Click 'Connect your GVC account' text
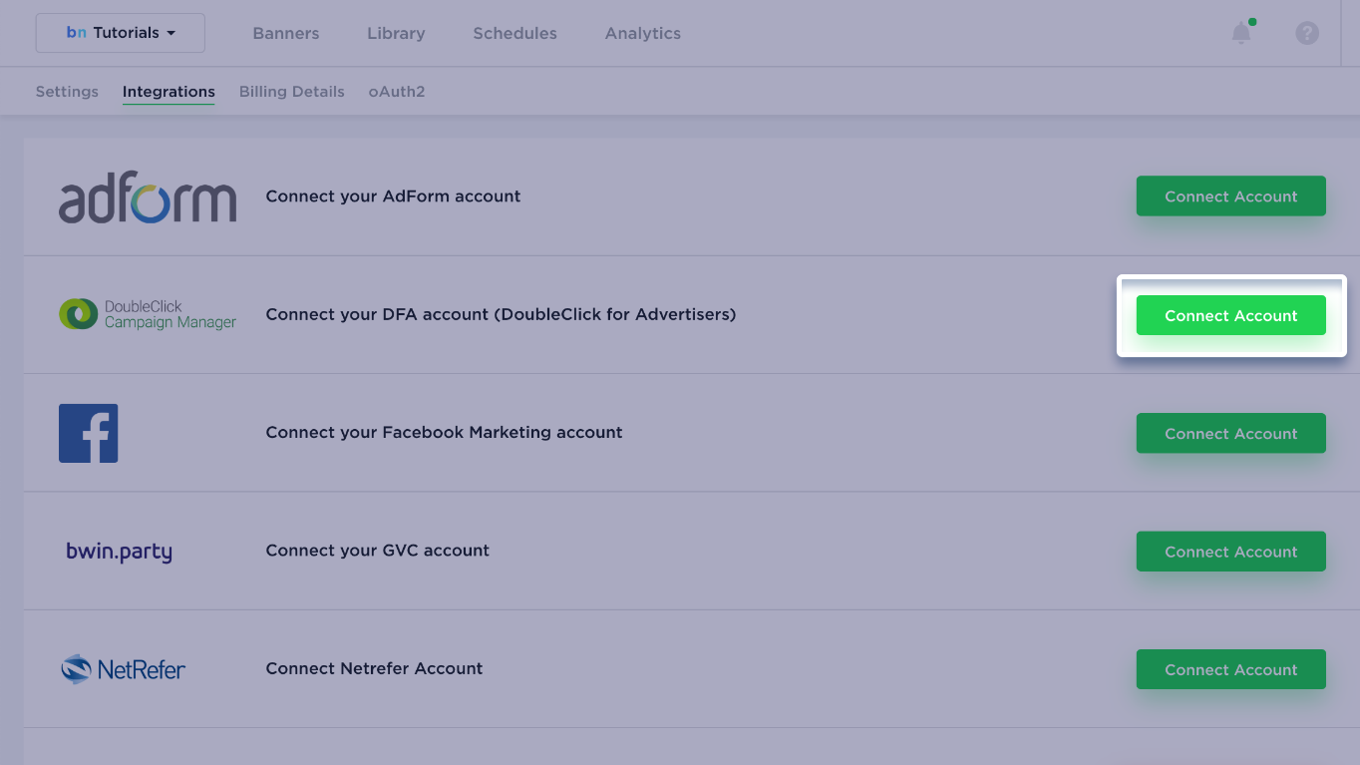Image resolution: width=1360 pixels, height=765 pixels. (377, 551)
